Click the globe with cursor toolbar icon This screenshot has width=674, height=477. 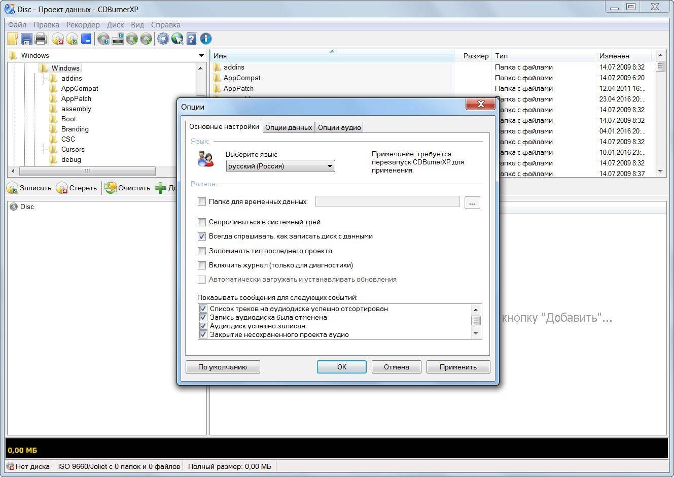[x=177, y=39]
